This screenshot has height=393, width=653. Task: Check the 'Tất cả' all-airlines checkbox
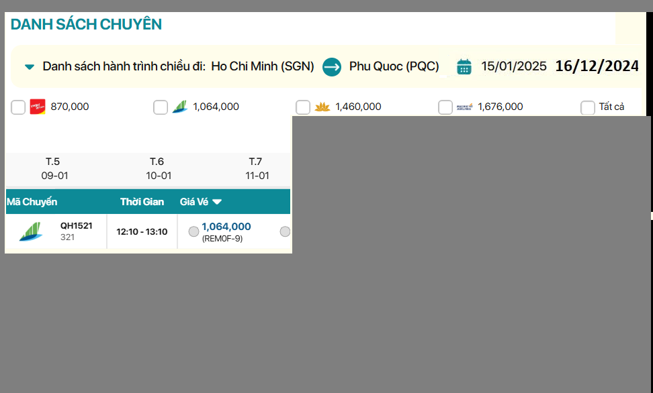coord(588,107)
